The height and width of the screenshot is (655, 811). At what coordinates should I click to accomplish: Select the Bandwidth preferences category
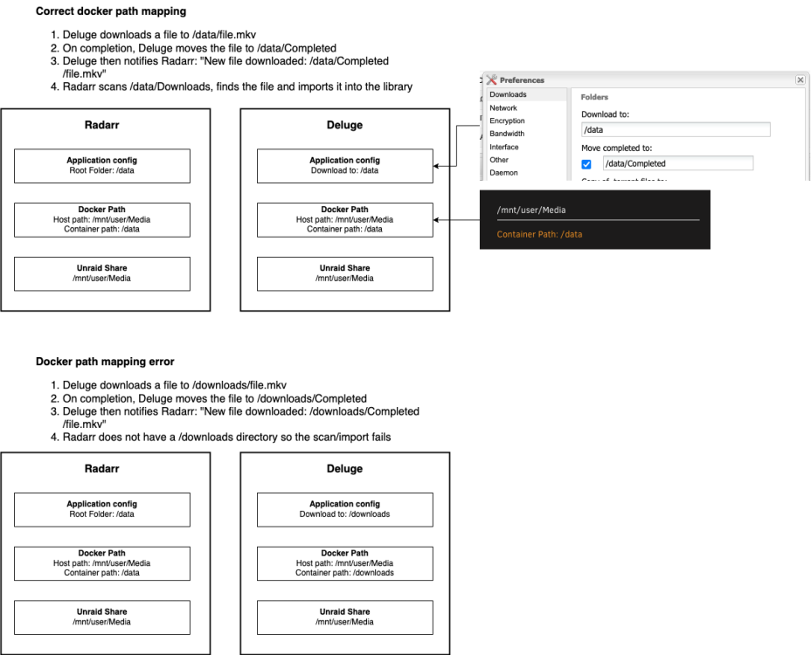(x=507, y=134)
